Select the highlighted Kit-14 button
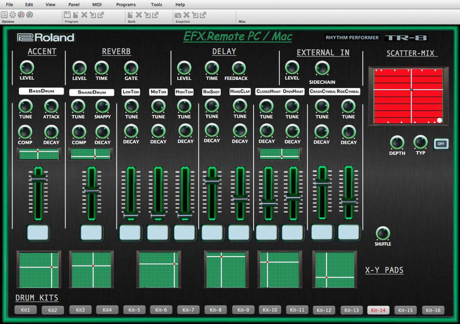 pos(378,310)
